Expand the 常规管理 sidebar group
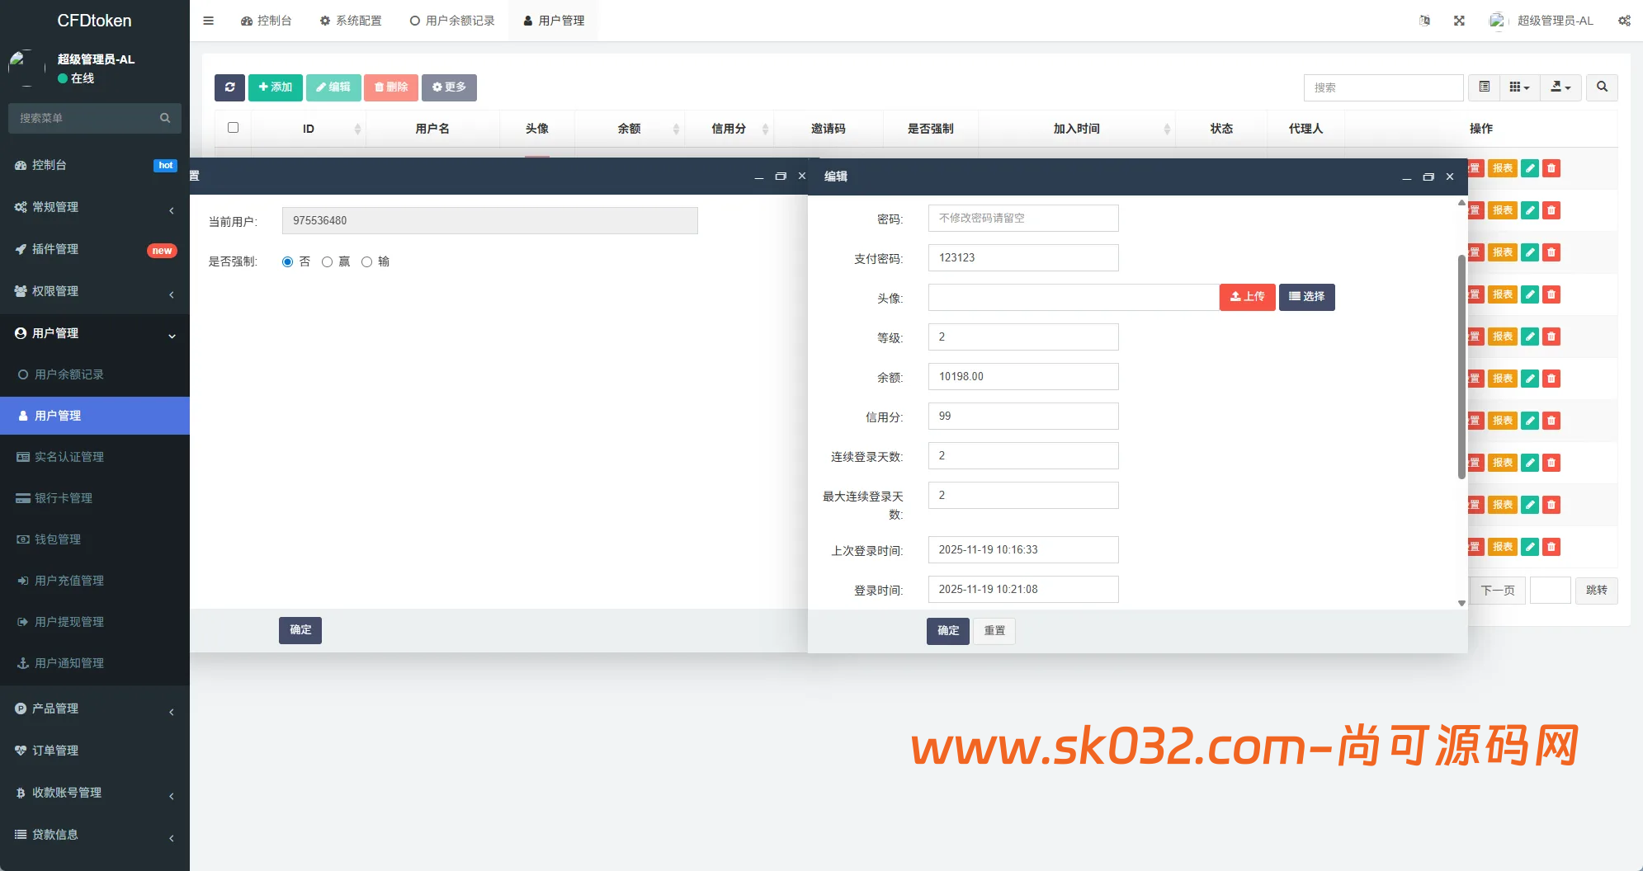 pos(95,207)
